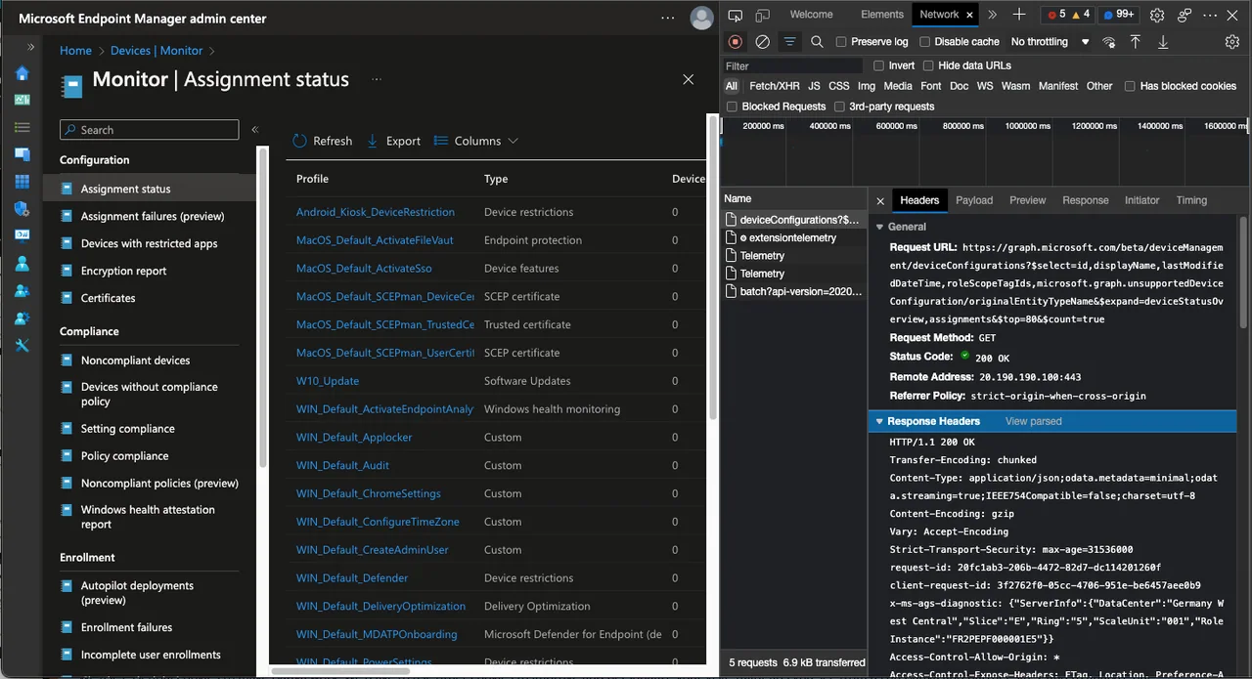Open Endpoint security shield icon in navigation rail

pyautogui.click(x=22, y=209)
